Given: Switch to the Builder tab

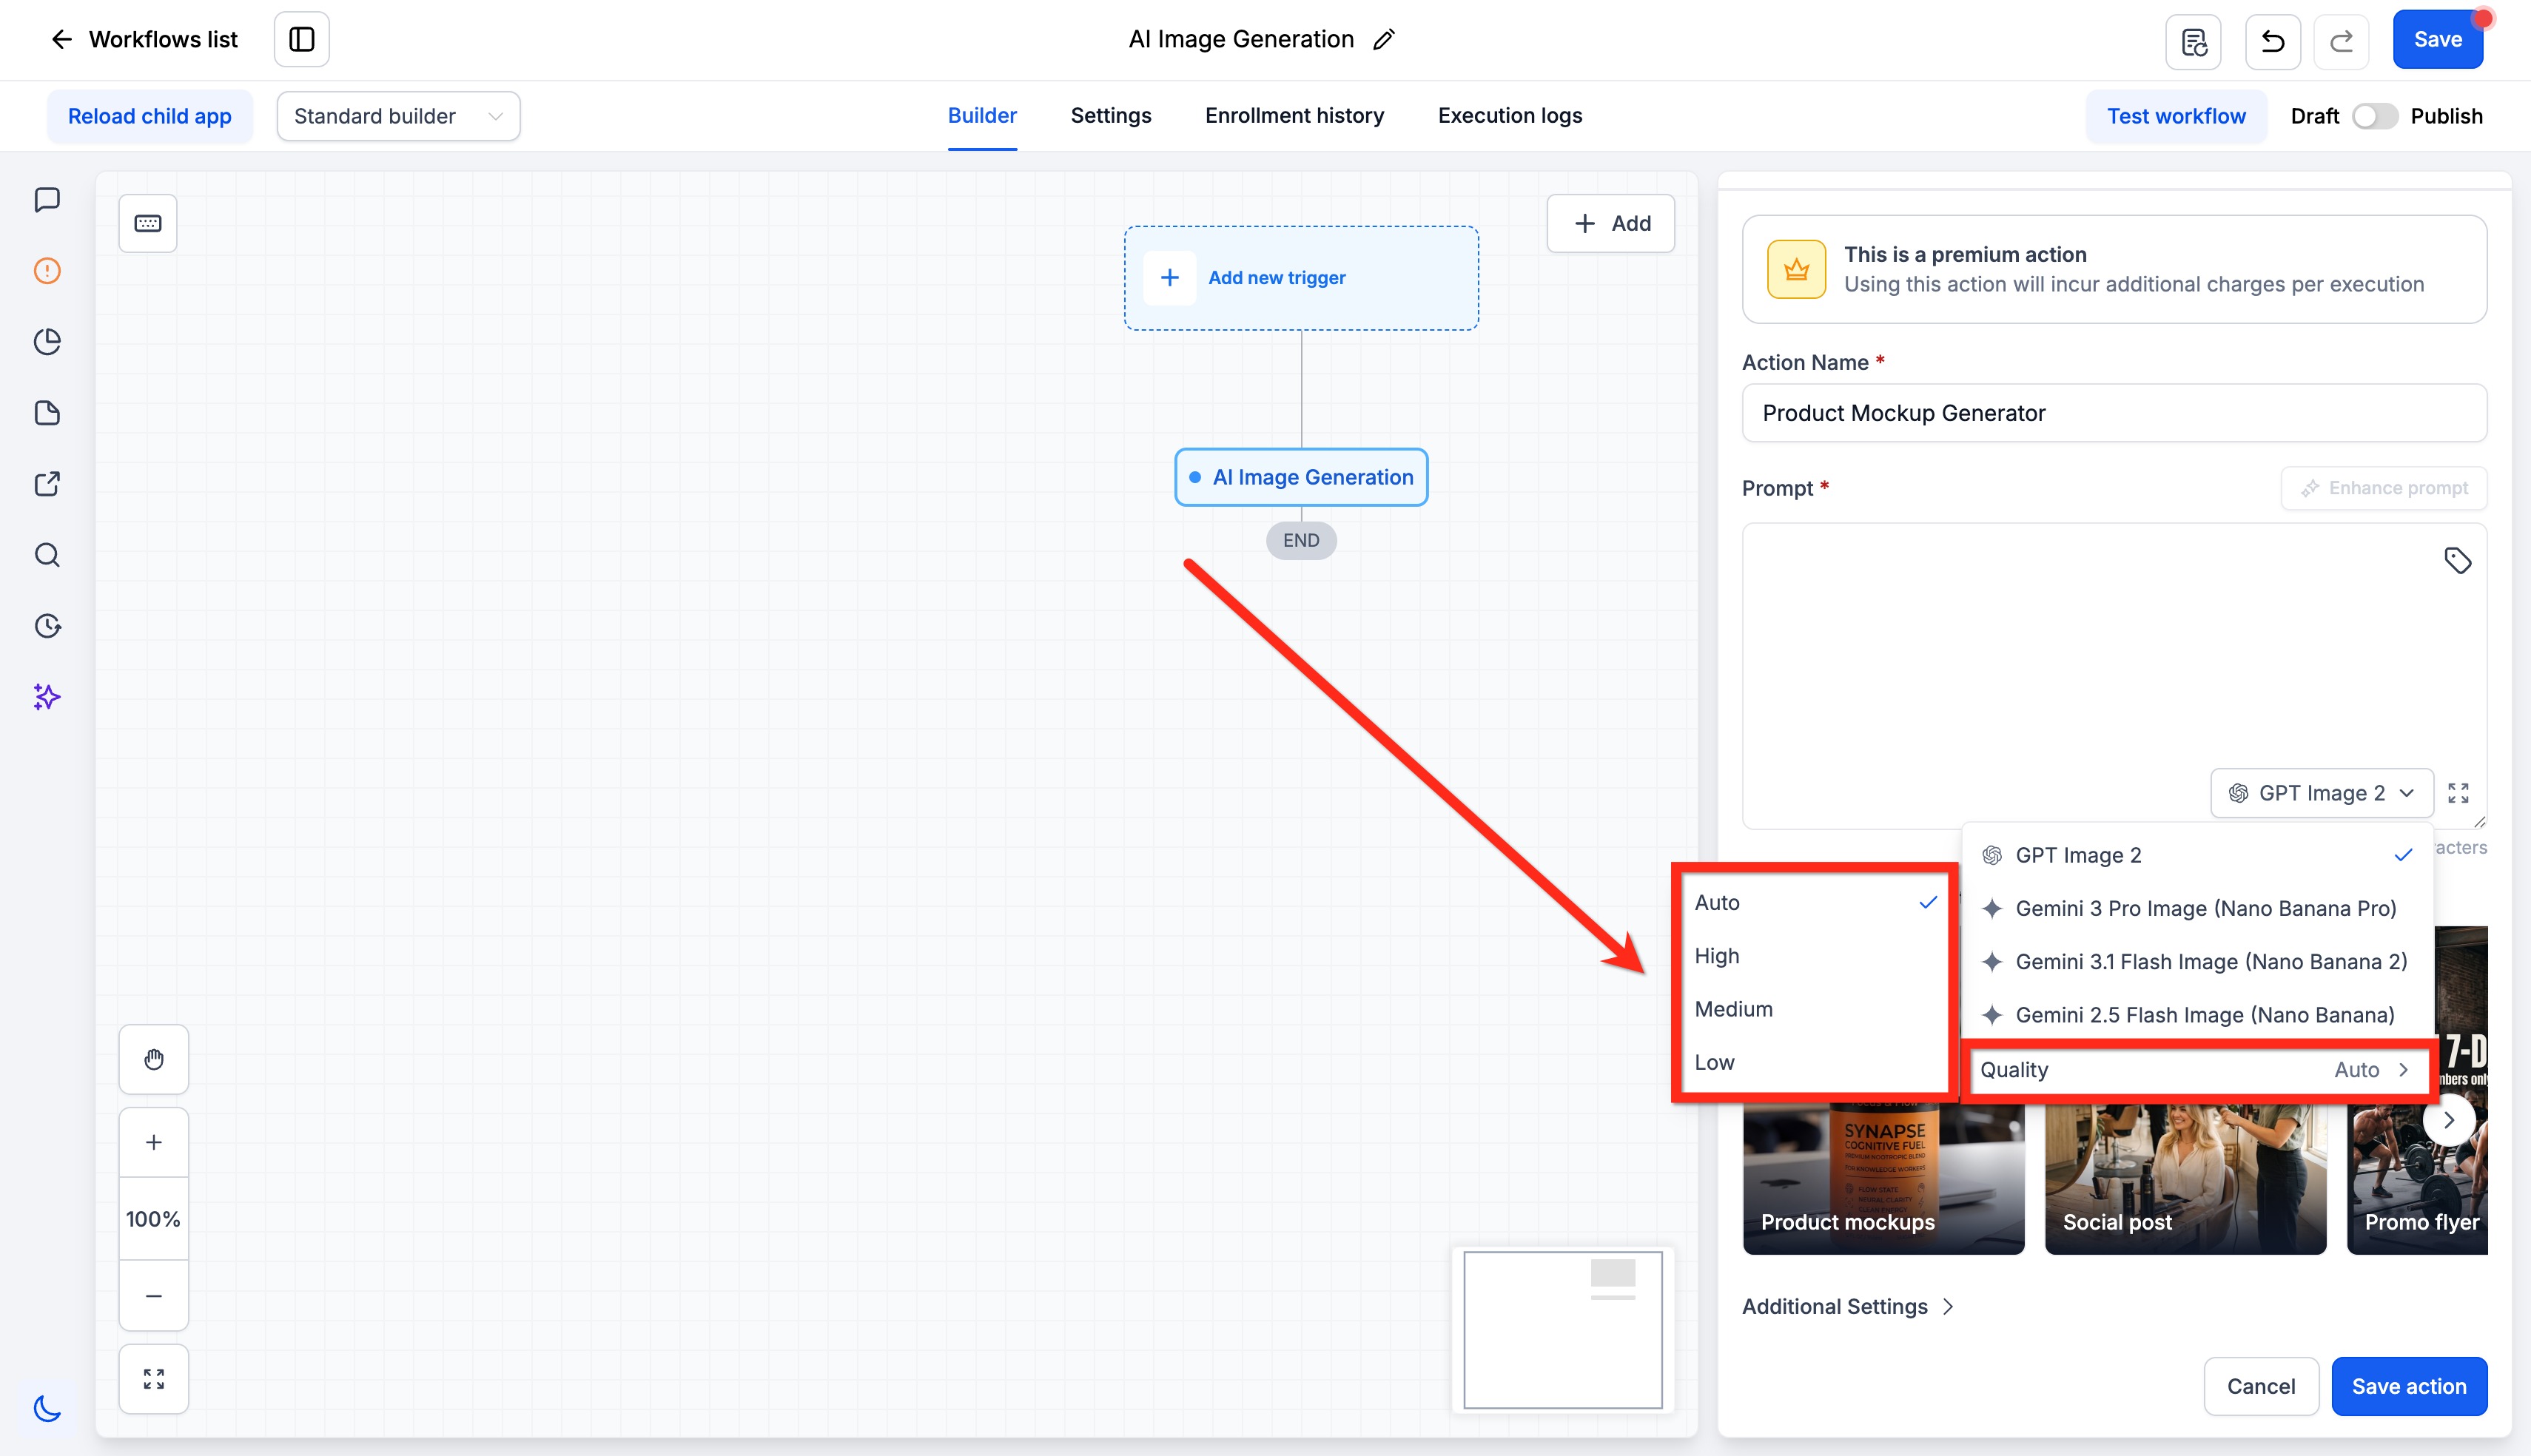Looking at the screenshot, I should coord(982,115).
